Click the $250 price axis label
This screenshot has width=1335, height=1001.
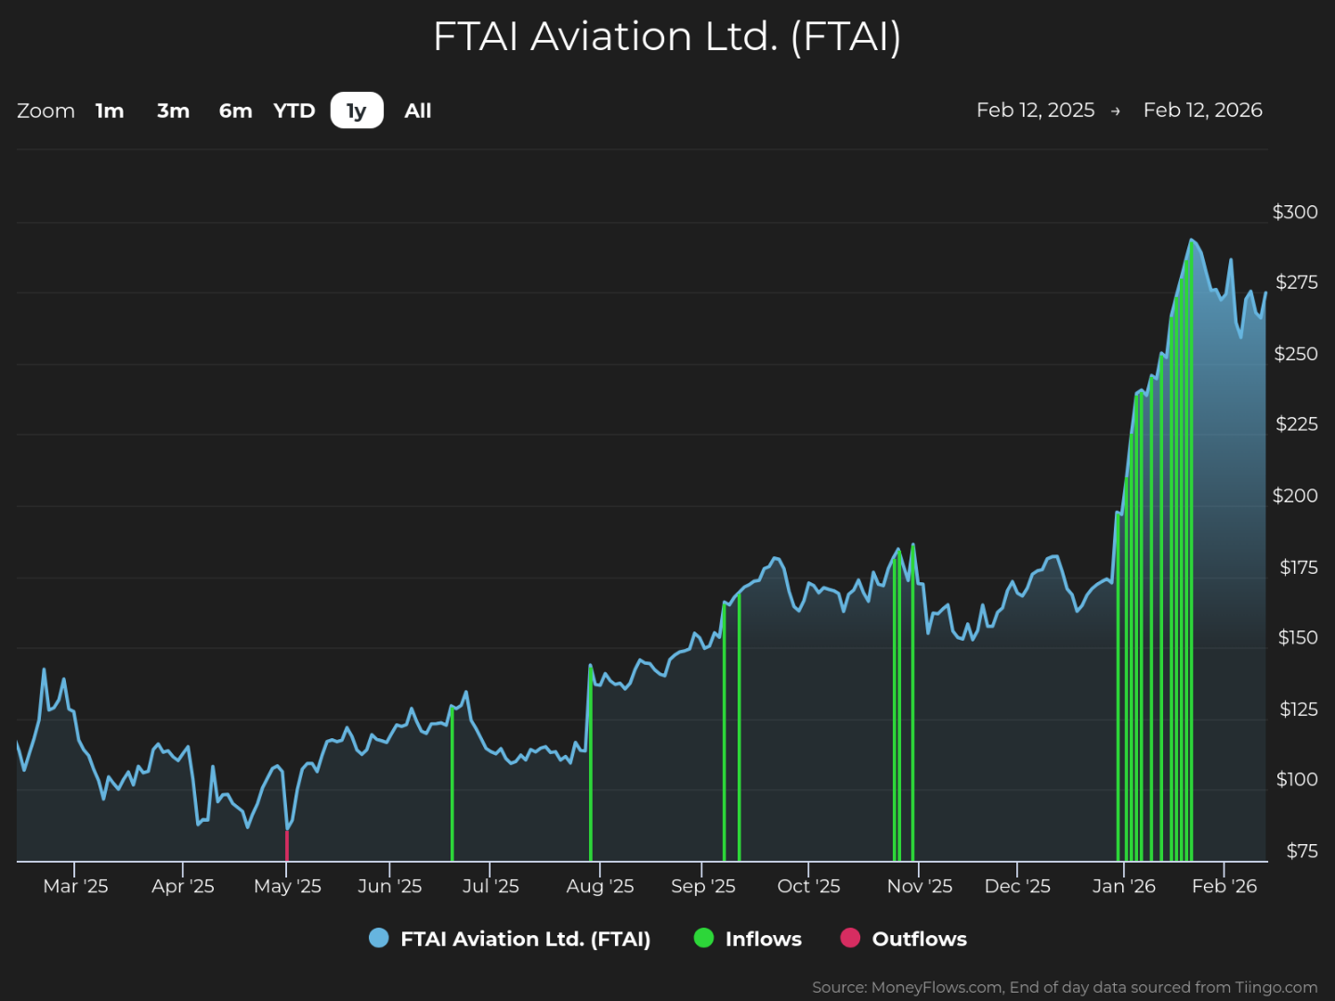[x=1296, y=354]
